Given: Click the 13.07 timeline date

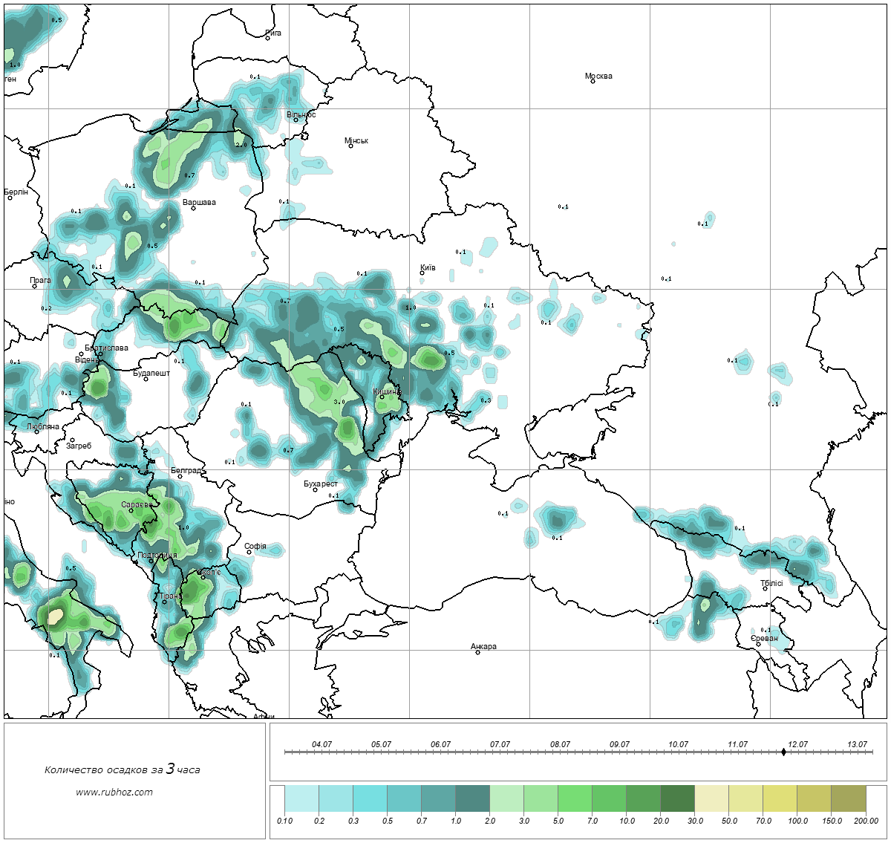Looking at the screenshot, I should click(857, 744).
